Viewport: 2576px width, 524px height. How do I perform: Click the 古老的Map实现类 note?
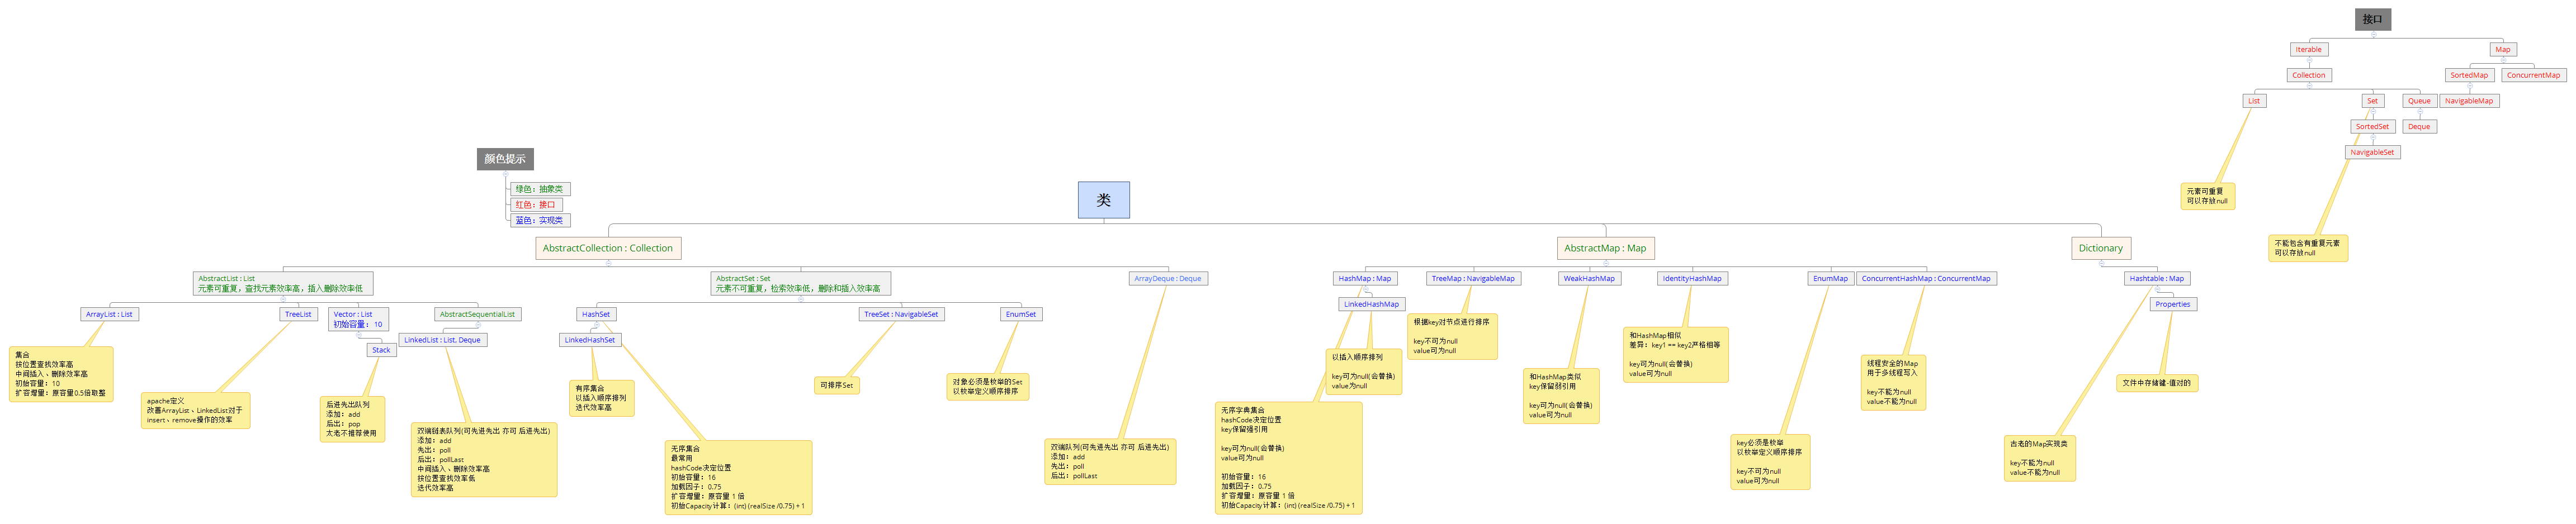coord(2039,458)
